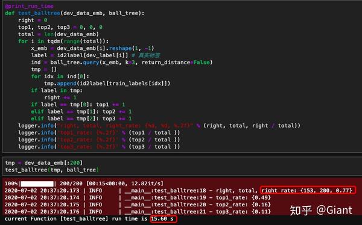Screen dimensions: 362x225
Task: Click the green Chinese comment after id2label
Action: [x=145, y=55]
